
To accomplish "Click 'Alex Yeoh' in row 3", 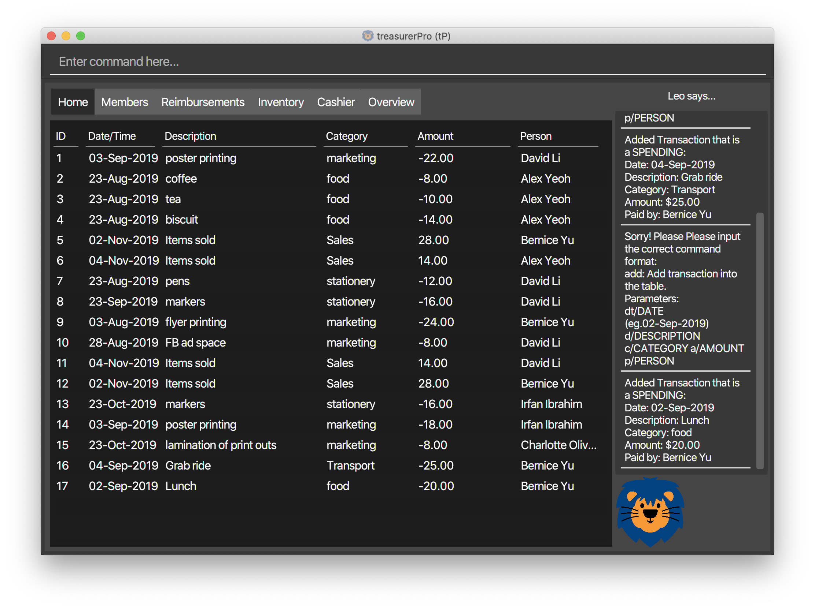I will tap(545, 199).
